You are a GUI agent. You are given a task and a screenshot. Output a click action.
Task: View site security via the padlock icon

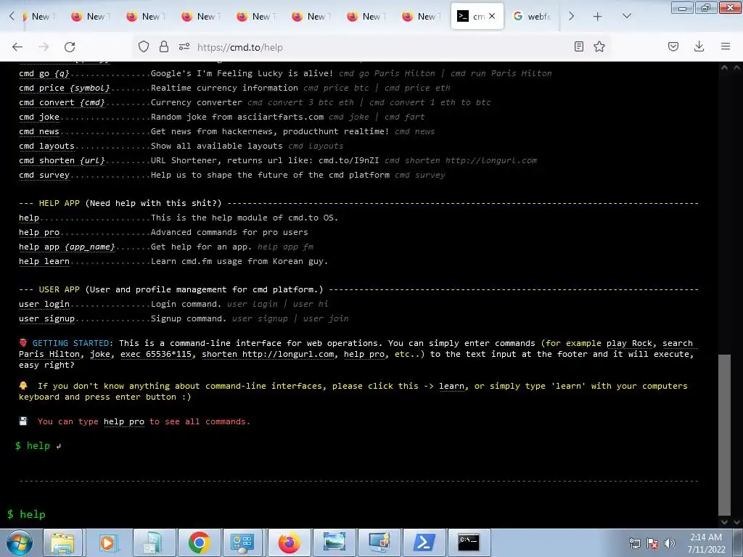[164, 47]
